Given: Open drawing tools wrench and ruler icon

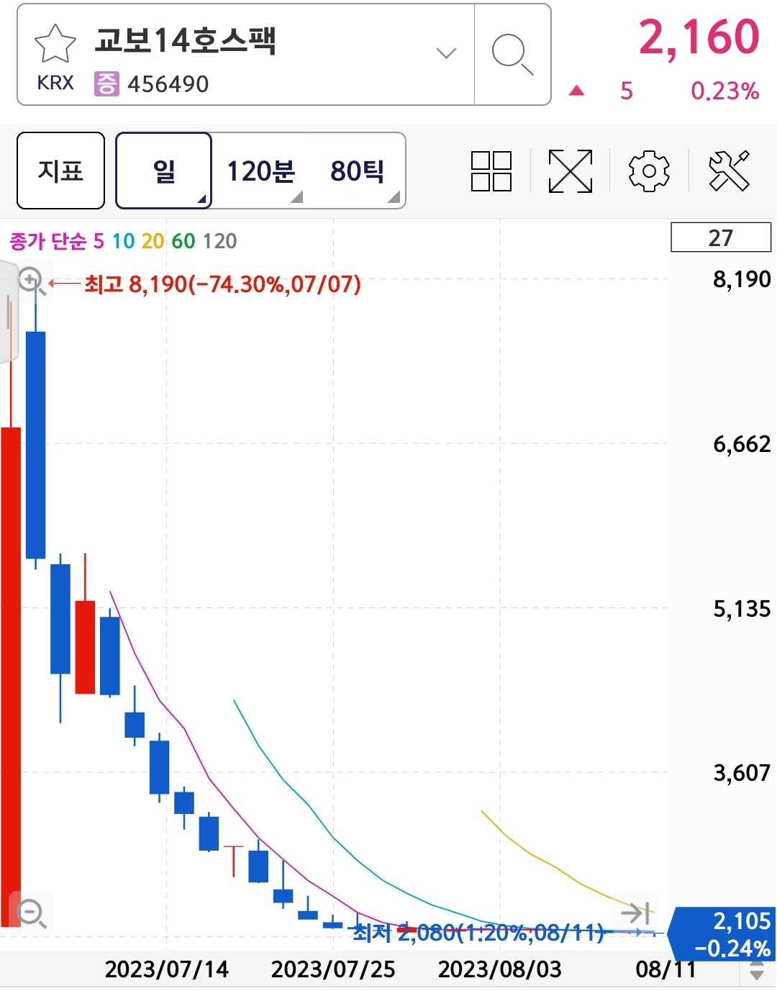Looking at the screenshot, I should (x=729, y=171).
